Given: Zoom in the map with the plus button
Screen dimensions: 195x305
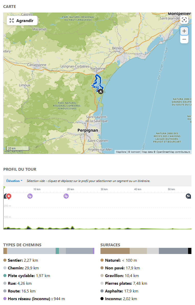Looking at the screenshot, I should (x=184, y=31).
